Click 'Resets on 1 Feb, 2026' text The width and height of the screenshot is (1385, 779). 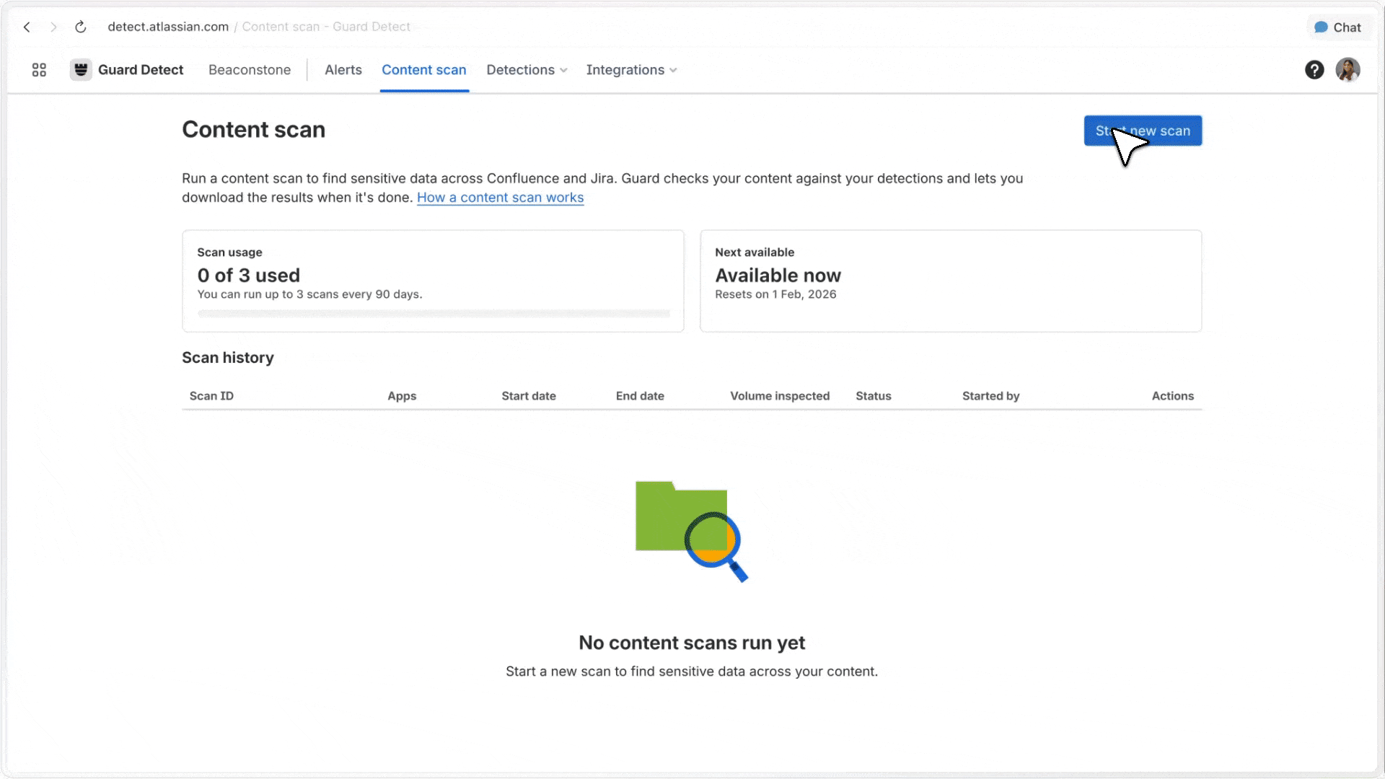[x=775, y=294]
